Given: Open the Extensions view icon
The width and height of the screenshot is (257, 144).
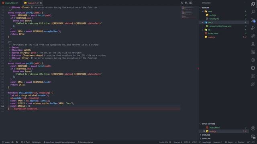Looking at the screenshot, I should [x=253, y=36].
